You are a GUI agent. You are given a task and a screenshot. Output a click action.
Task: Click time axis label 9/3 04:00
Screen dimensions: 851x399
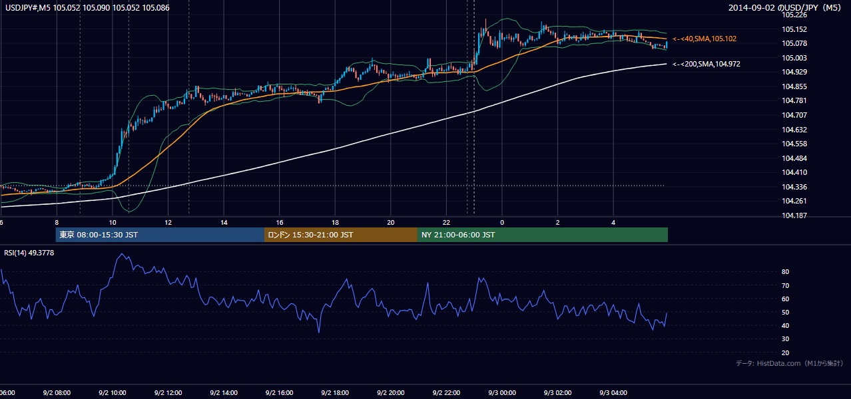click(613, 393)
